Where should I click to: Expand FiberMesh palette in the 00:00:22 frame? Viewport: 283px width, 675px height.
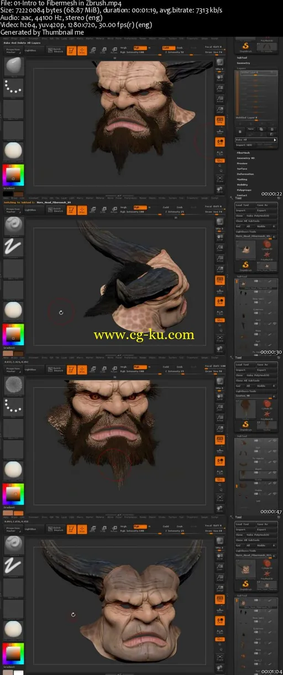[x=243, y=152]
